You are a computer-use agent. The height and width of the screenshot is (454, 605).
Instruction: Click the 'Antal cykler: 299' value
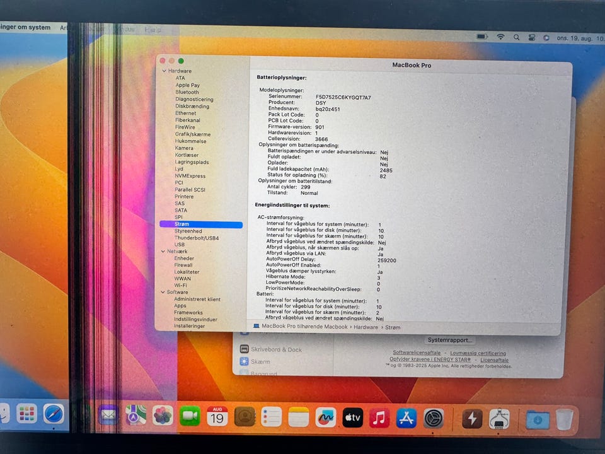click(305, 187)
